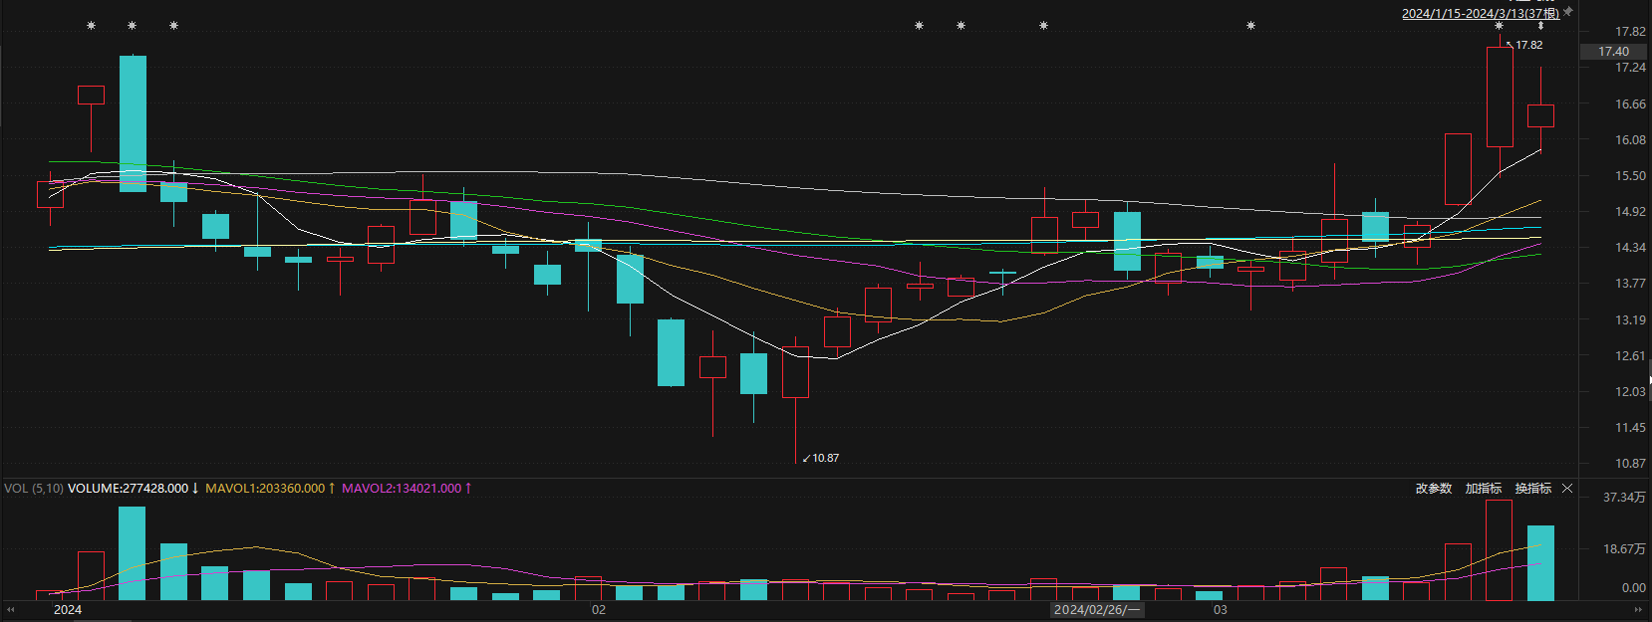Click the 02 month label on the time axis
This screenshot has width=1652, height=622.
pyautogui.click(x=599, y=609)
